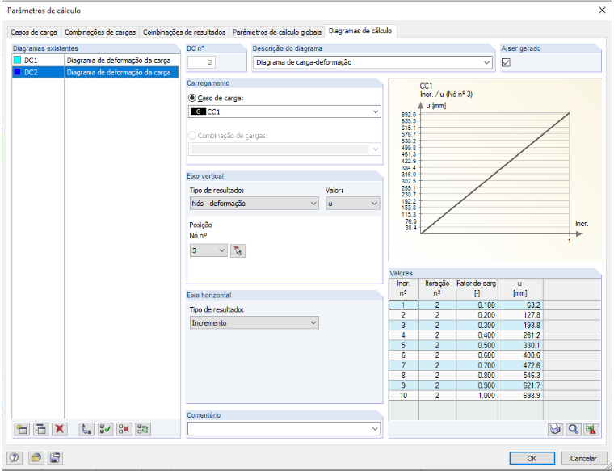614x471 pixels.
Task: Check all diagrams with green checkmark icon
Action: pyautogui.click(x=105, y=430)
